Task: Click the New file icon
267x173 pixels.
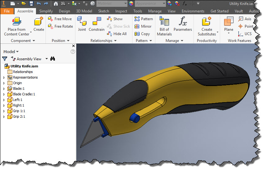Action: point(13,3)
